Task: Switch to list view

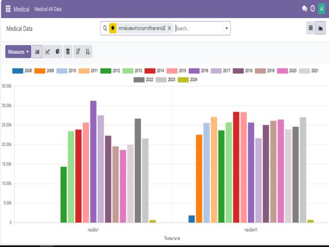Action: point(310,29)
